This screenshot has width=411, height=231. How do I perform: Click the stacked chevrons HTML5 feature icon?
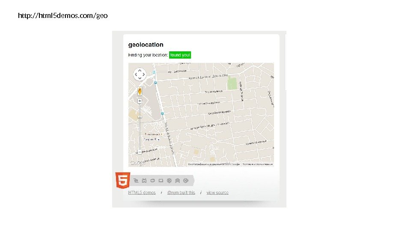(177, 181)
